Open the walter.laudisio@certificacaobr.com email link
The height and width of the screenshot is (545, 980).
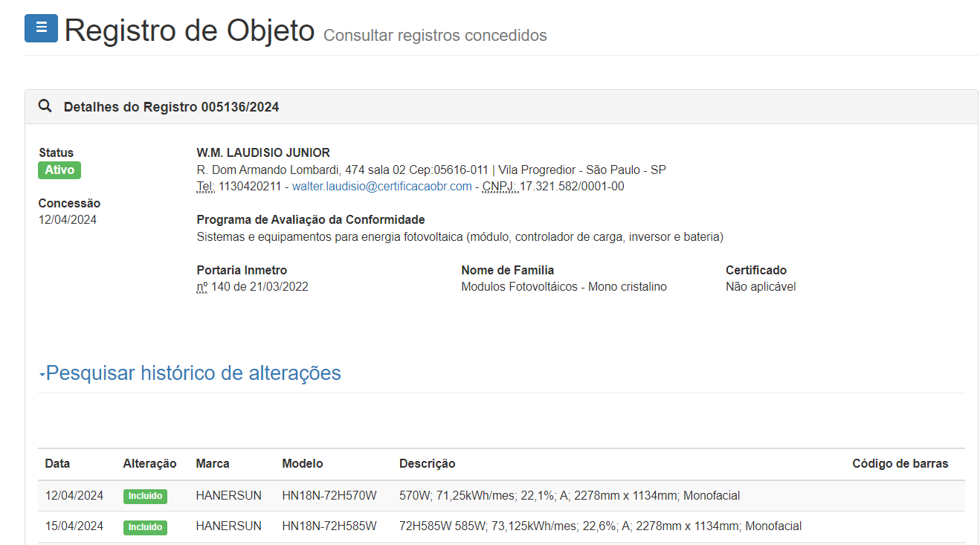[381, 187]
